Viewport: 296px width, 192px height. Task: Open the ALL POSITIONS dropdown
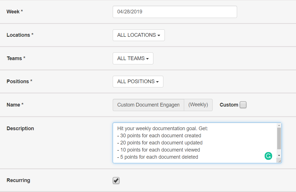click(x=138, y=82)
